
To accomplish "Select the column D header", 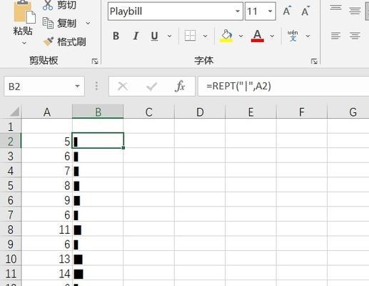I will (x=200, y=112).
